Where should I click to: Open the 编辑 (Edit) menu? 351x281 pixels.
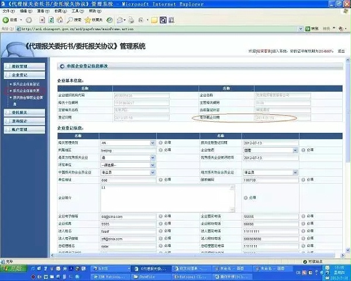tap(26, 11)
